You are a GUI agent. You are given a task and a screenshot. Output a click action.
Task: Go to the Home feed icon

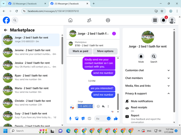[70, 20]
